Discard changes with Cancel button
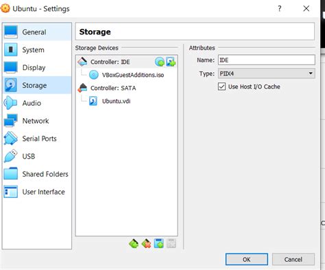This screenshot has width=325, height=270. point(293,259)
